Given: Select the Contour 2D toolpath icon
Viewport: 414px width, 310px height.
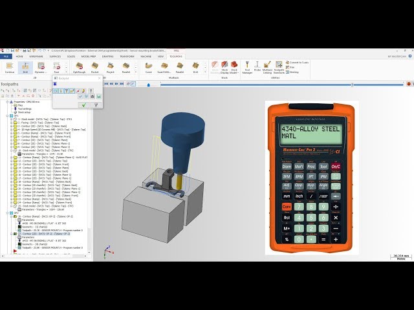Looking at the screenshot, I should [10, 67].
